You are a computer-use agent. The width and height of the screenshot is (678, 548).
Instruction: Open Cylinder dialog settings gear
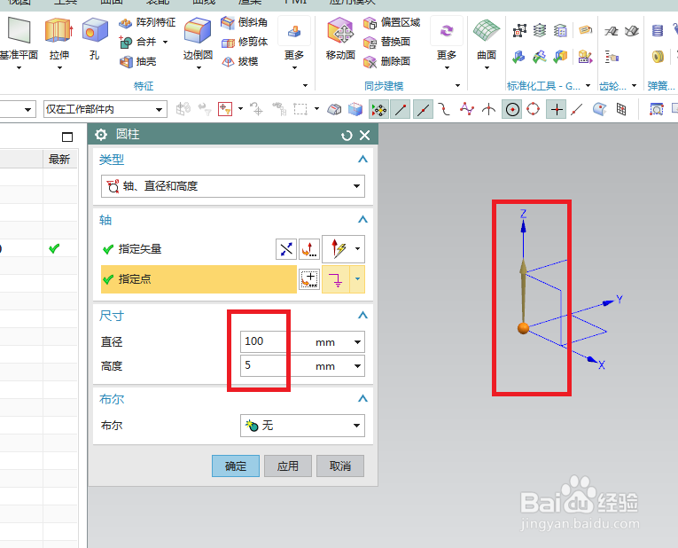[101, 135]
